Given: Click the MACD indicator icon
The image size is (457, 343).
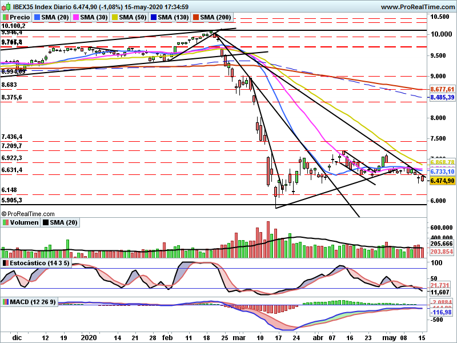Looking at the screenshot, I should 6,302.
